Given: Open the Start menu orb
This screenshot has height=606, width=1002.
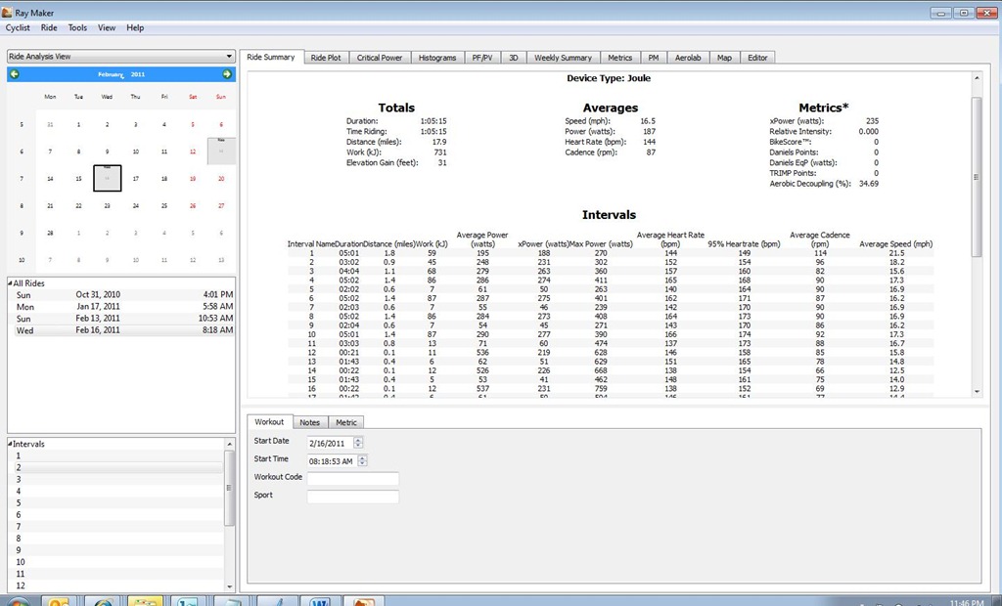Looking at the screenshot, I should pos(17,601).
